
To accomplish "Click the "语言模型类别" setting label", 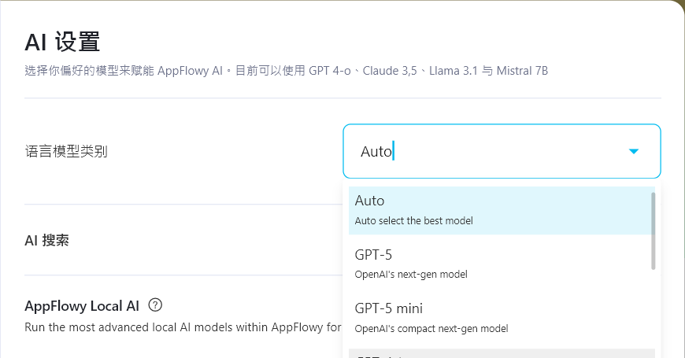I will pos(66,151).
